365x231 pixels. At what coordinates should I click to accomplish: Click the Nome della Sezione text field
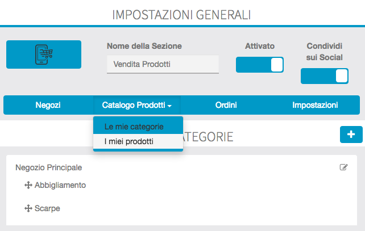click(x=163, y=64)
